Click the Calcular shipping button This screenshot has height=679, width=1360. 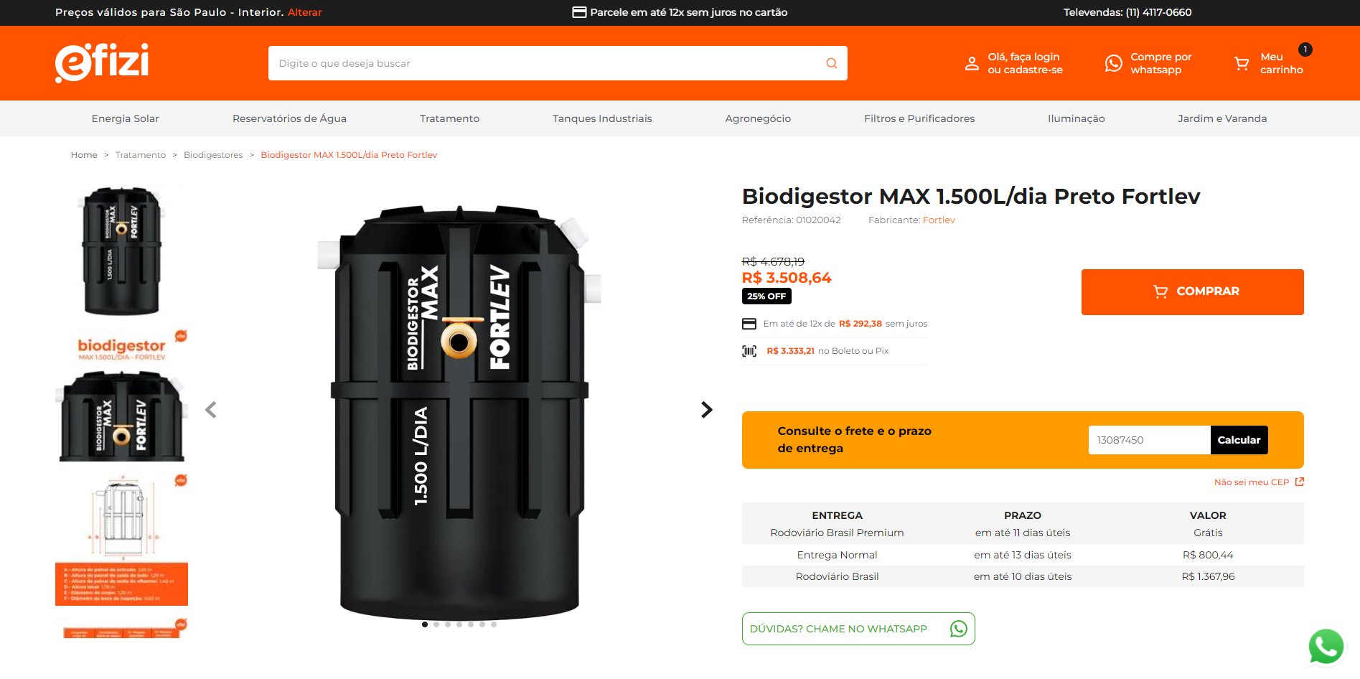(1239, 440)
